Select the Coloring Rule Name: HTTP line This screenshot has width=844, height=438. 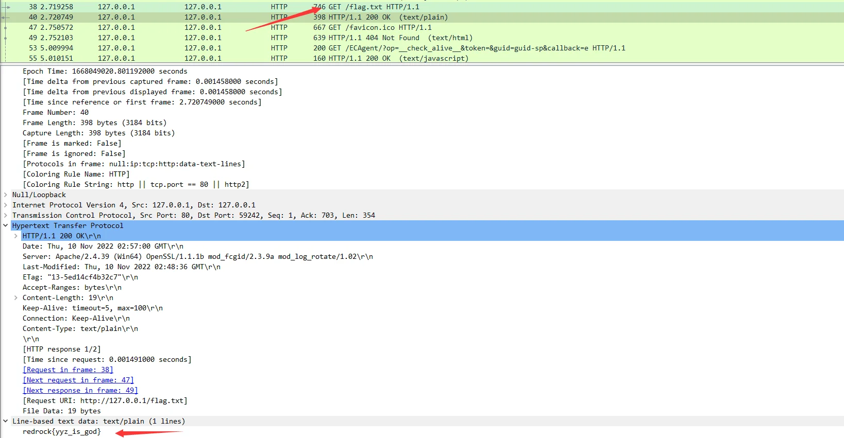(76, 174)
